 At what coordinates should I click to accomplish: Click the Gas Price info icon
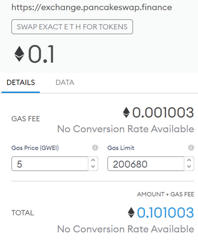tap(95, 148)
